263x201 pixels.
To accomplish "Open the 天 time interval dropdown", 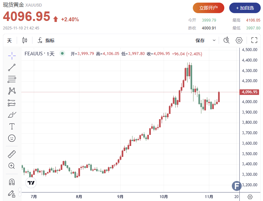I will pyautogui.click(x=10, y=41).
